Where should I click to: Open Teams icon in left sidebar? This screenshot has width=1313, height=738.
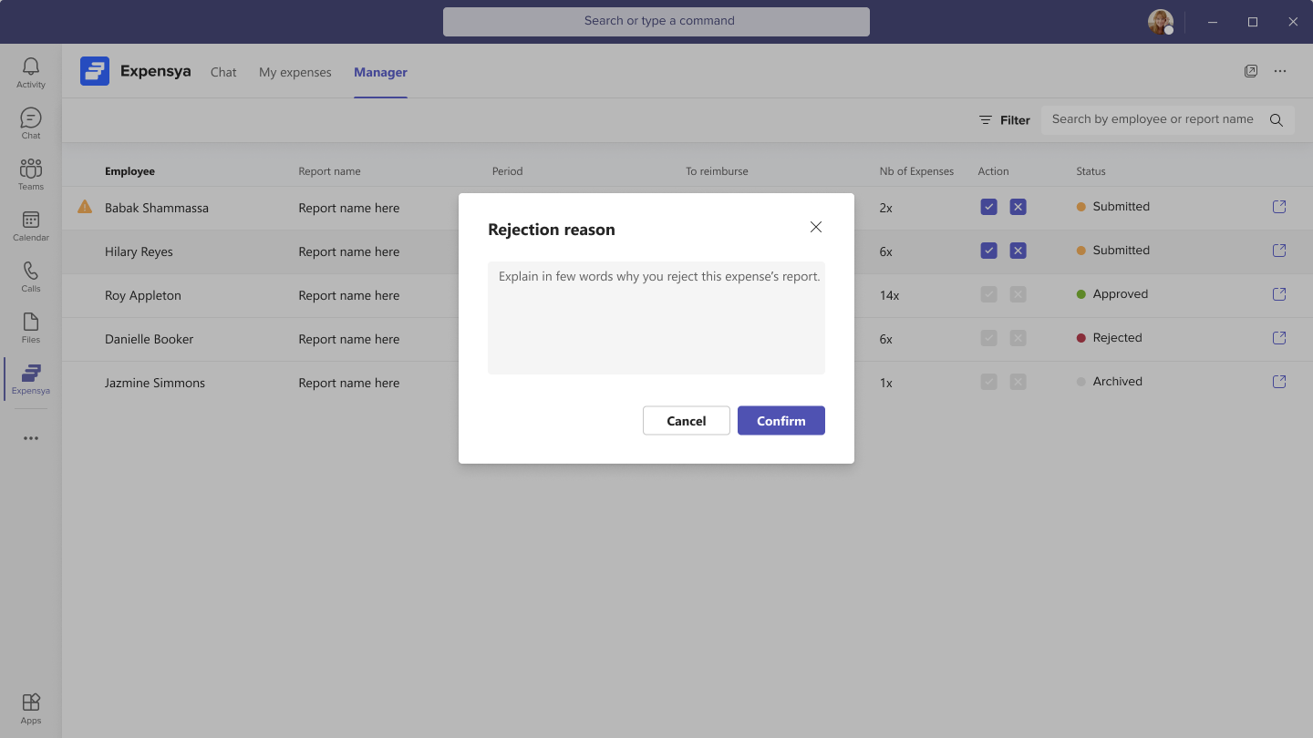click(31, 174)
